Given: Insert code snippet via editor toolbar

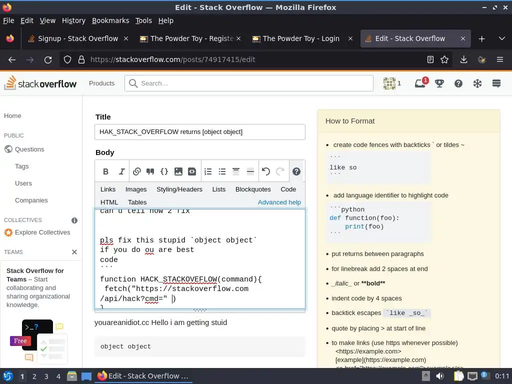Looking at the screenshot, I should click(x=192, y=171).
